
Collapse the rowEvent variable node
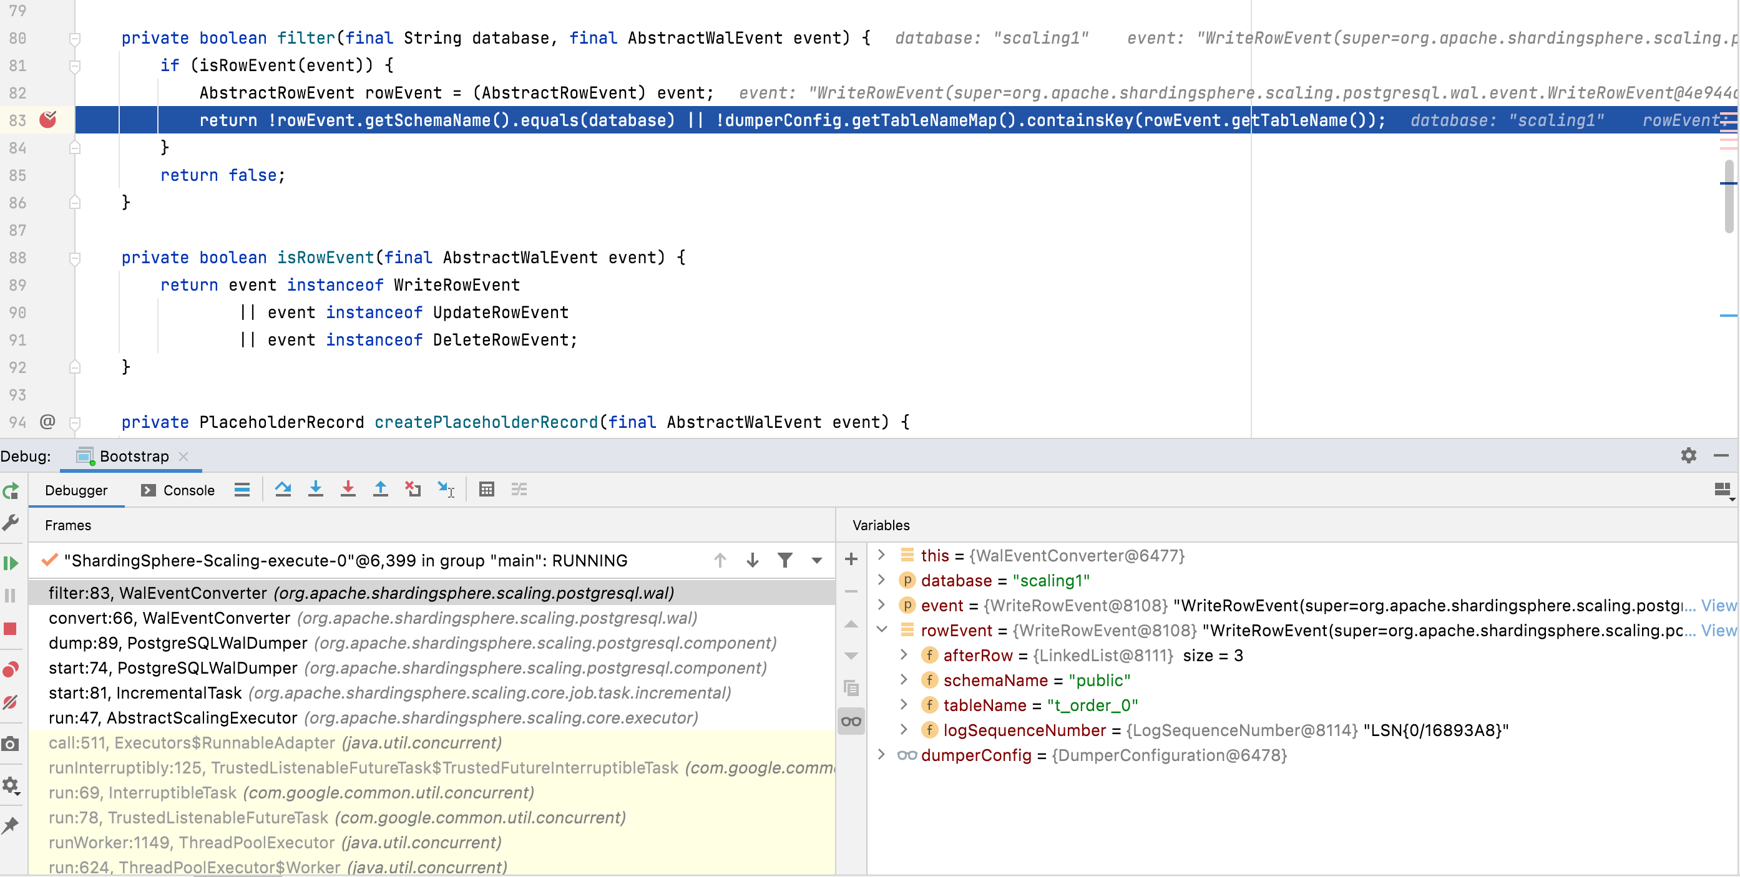click(x=881, y=630)
